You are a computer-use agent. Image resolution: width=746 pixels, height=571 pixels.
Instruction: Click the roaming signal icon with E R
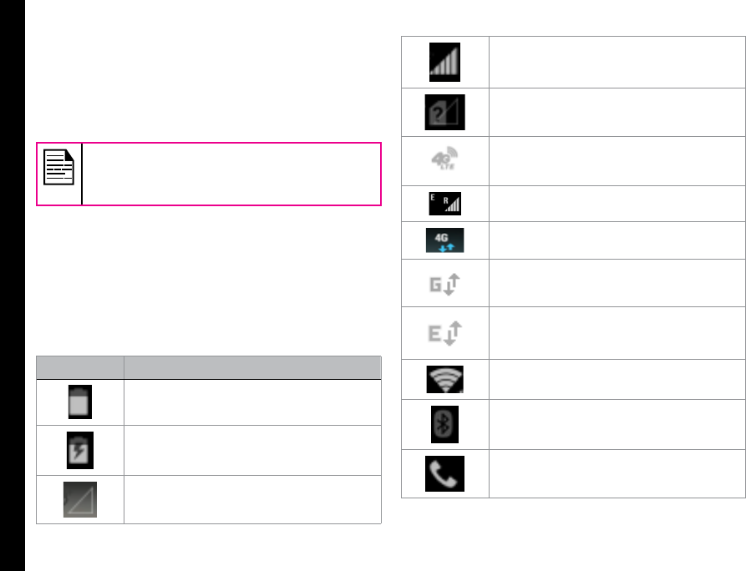coord(444,204)
